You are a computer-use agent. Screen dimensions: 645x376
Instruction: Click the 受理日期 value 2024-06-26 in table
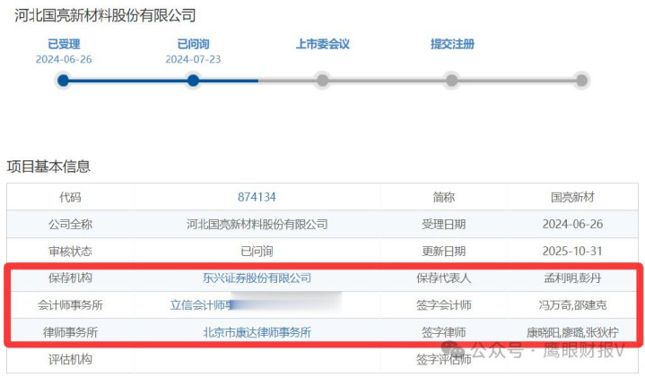(572, 224)
